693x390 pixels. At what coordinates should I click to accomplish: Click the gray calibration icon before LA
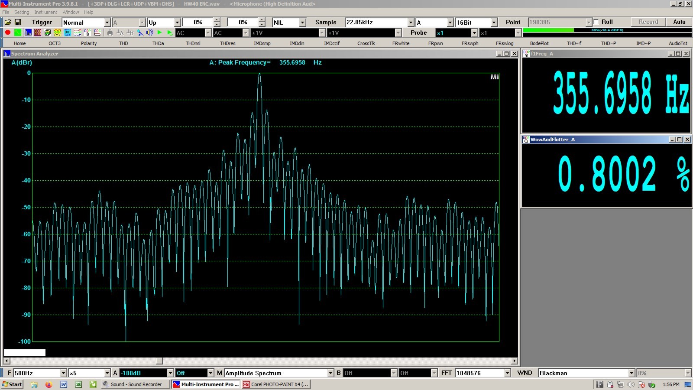pyautogui.click(x=110, y=32)
